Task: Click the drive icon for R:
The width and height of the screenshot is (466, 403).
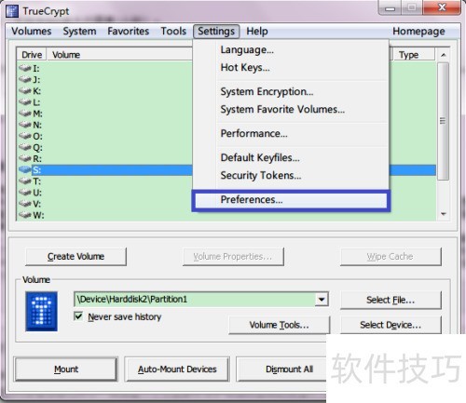Action: pos(25,158)
